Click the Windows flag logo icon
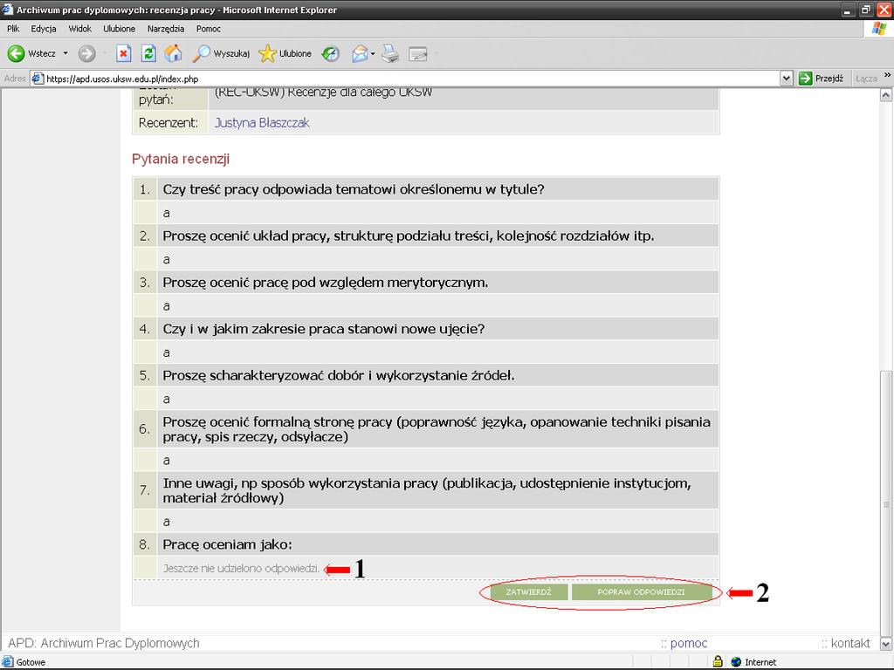The height and width of the screenshot is (670, 894). point(879,29)
